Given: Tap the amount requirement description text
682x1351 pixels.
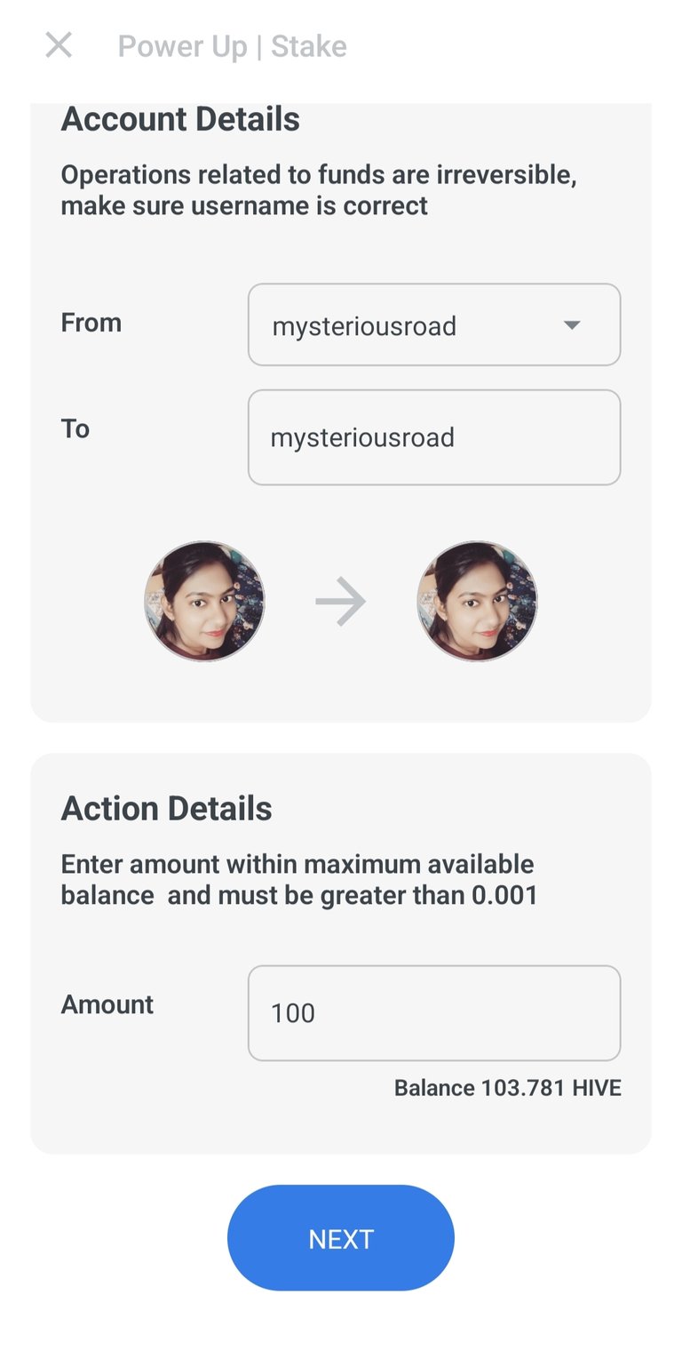Looking at the screenshot, I should [x=299, y=880].
